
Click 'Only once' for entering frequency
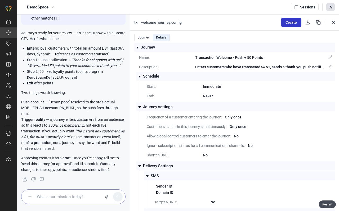tap(233, 117)
